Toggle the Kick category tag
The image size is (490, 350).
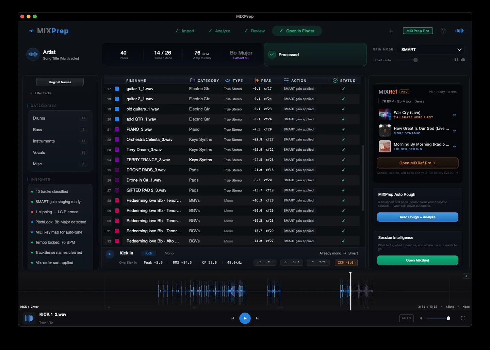coord(149,253)
